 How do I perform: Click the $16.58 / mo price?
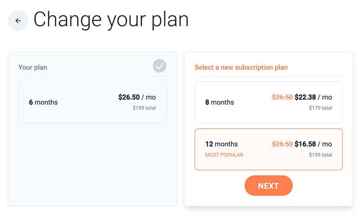coord(313,144)
